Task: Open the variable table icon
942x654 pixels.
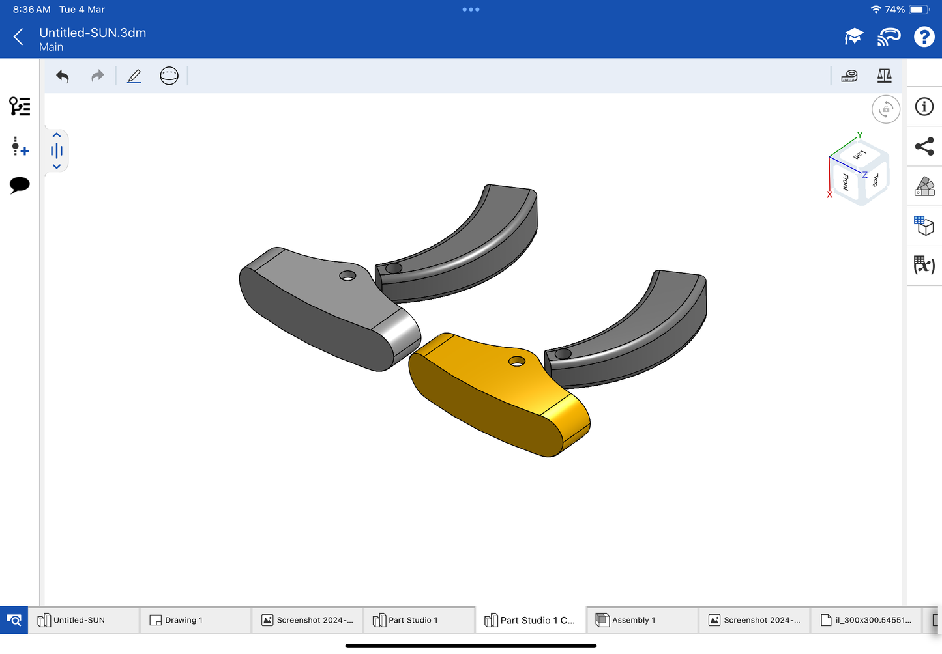Action: pos(924,265)
